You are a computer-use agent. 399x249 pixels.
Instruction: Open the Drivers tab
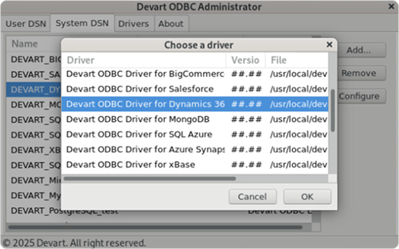pyautogui.click(x=134, y=23)
